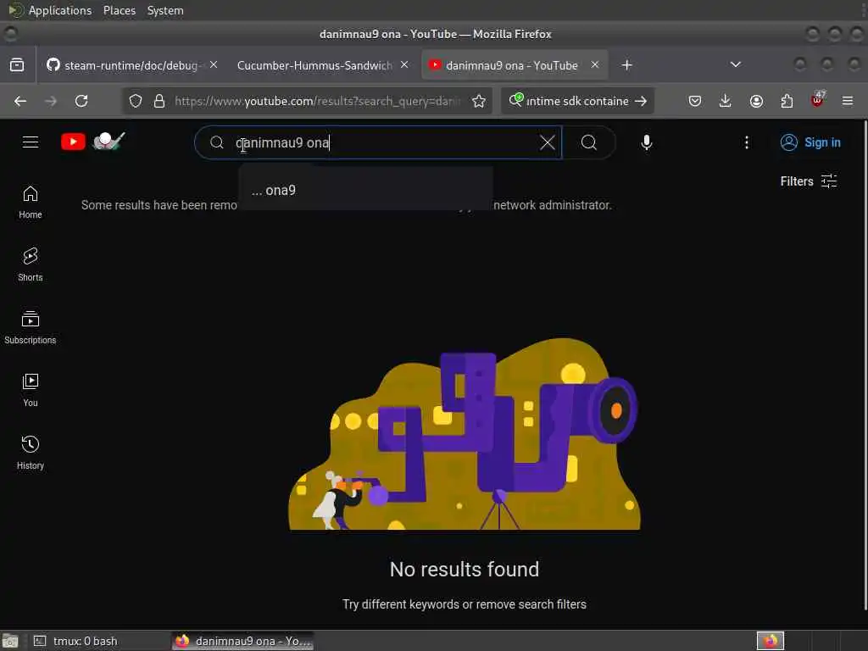Open Shorts in the sidebar
Screen dimensions: 868x651
point(31,265)
